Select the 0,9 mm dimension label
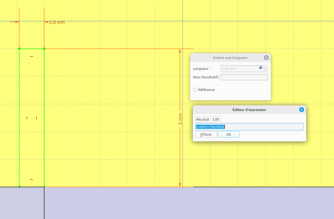The width and height of the screenshot is (334, 219). click(x=57, y=22)
